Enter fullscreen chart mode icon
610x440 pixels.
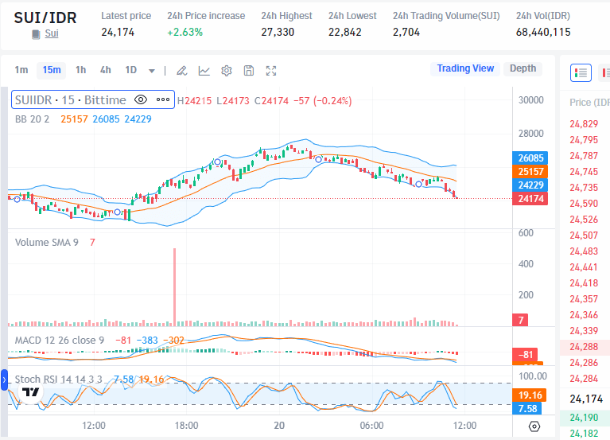(x=271, y=70)
